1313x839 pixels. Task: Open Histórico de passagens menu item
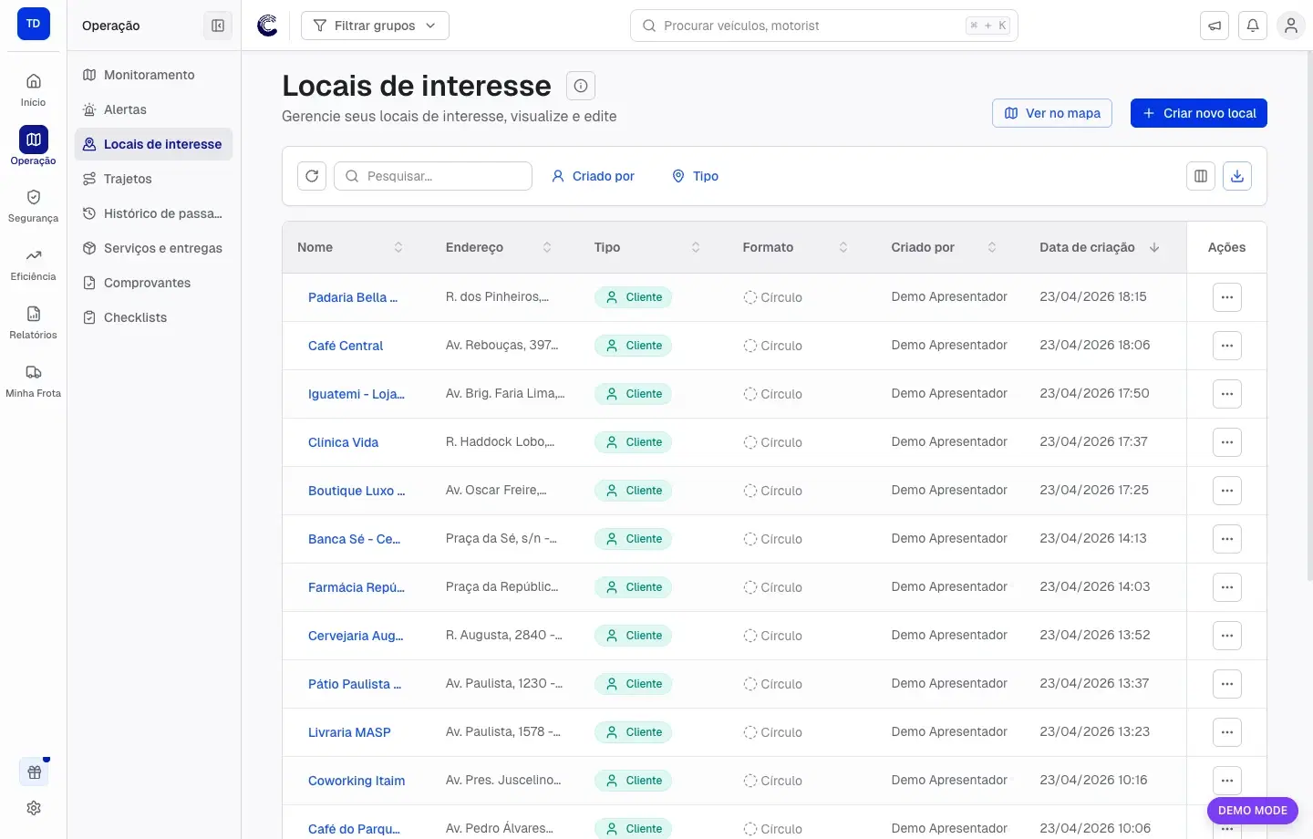[x=153, y=213]
